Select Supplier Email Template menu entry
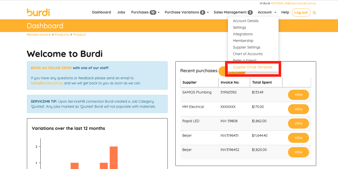This screenshot has height=169, width=338. pyautogui.click(x=253, y=67)
